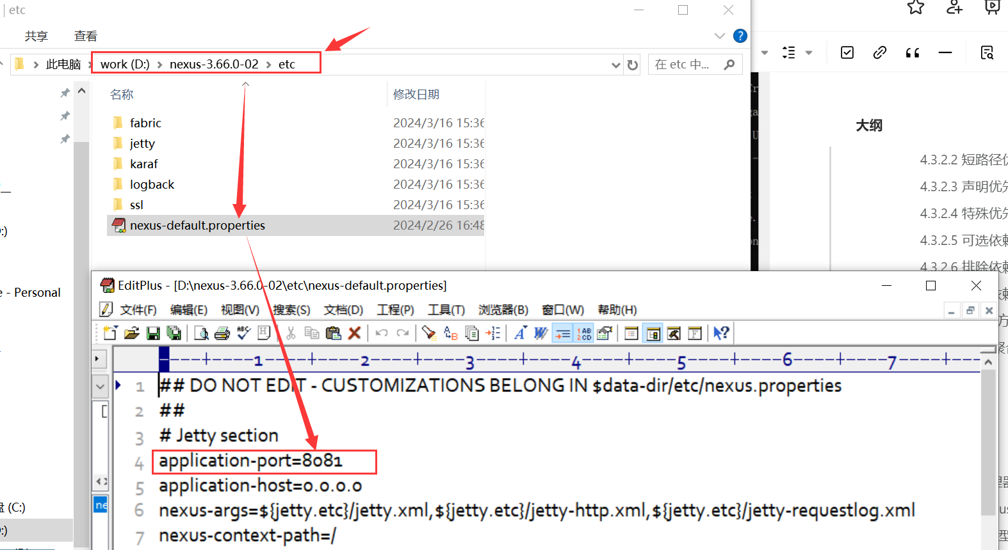Toggle line numbers 1AB 2CD button
The image size is (1008, 550).
tap(584, 333)
